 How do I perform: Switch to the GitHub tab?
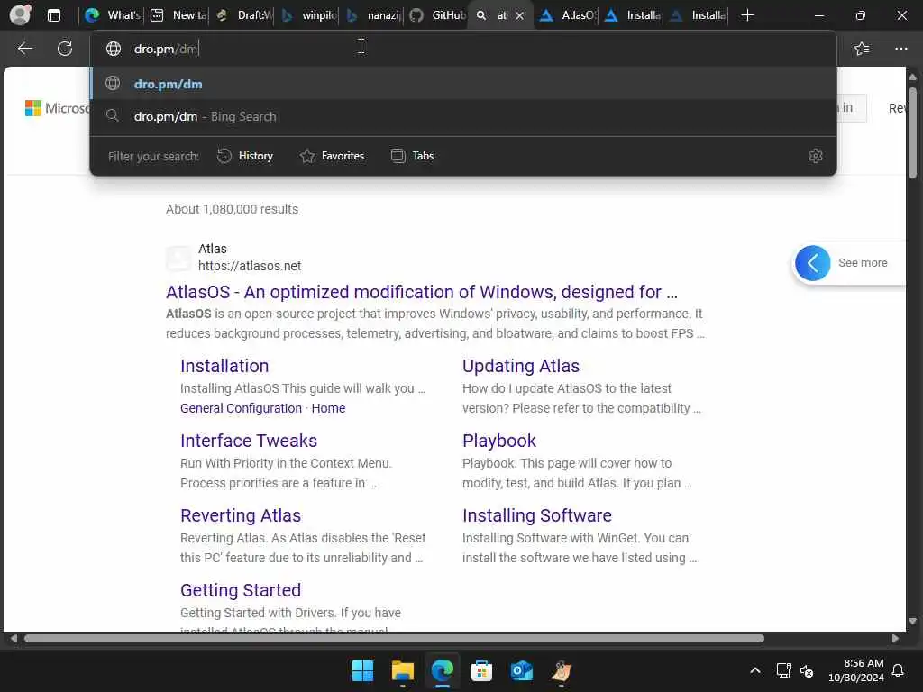[x=437, y=15]
